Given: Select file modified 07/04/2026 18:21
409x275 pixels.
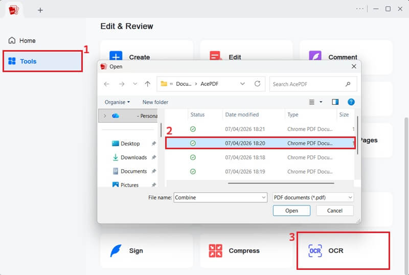Looking at the screenshot, I should (x=260, y=129).
